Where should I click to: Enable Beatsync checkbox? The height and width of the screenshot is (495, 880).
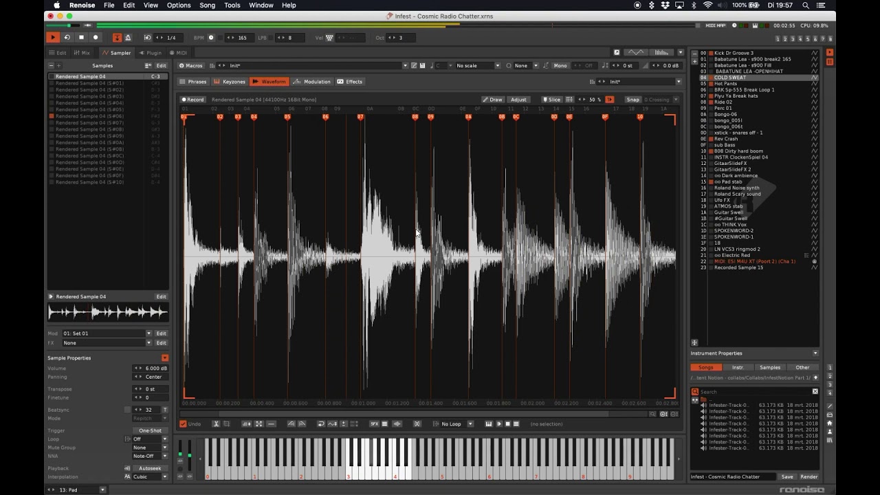pyautogui.click(x=128, y=410)
